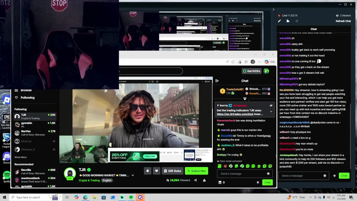The width and height of the screenshot is (357, 201).
Task: Open the emoji picker in the dashboard chat input
Action: pos(325,176)
